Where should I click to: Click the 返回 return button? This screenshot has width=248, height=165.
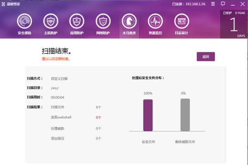(x=206, y=57)
